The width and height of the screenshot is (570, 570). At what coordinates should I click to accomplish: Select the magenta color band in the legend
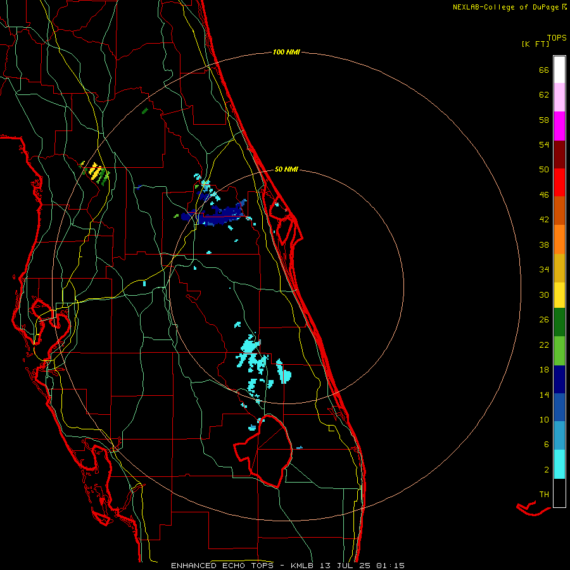tap(559, 126)
